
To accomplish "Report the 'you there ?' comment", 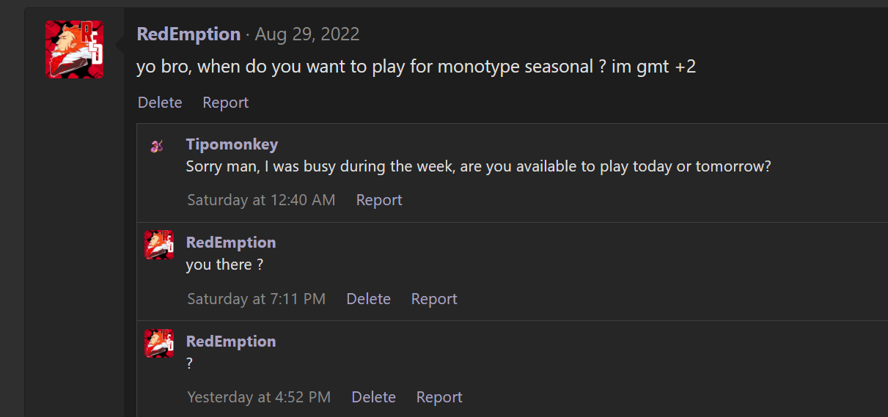I will (x=434, y=299).
